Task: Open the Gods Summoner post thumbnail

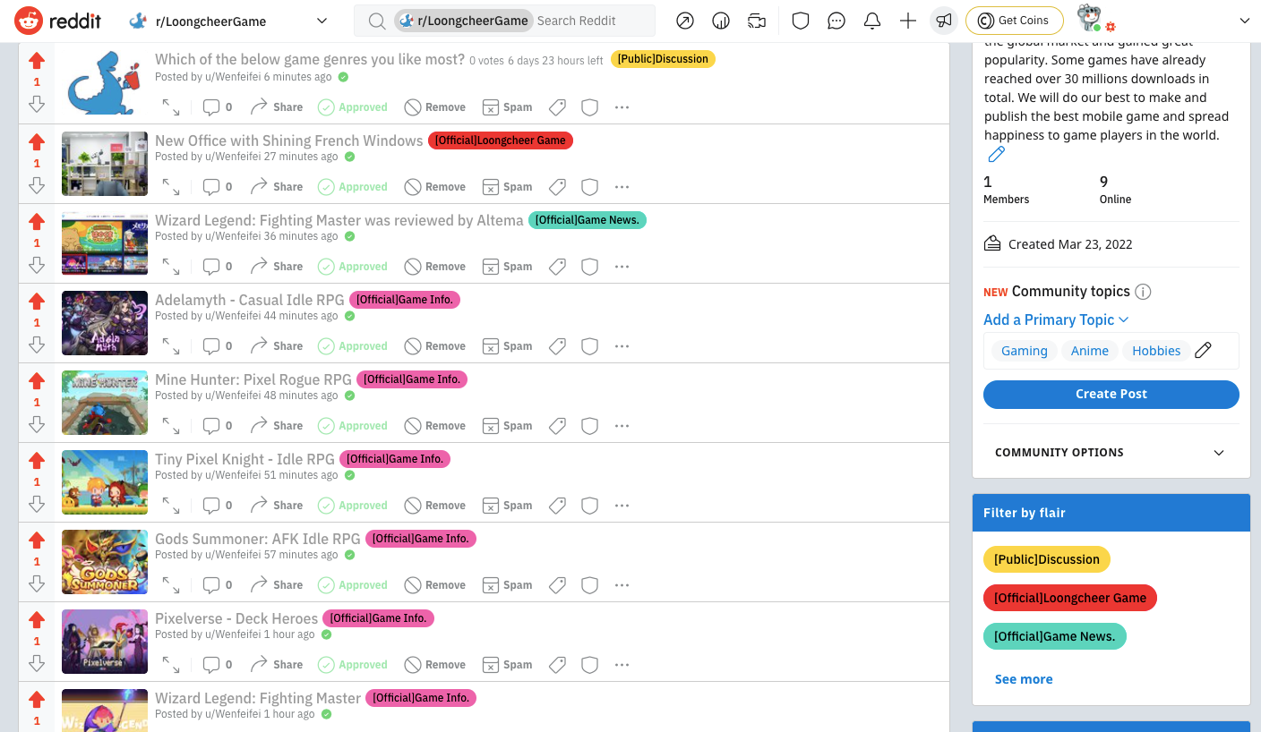Action: point(105,562)
